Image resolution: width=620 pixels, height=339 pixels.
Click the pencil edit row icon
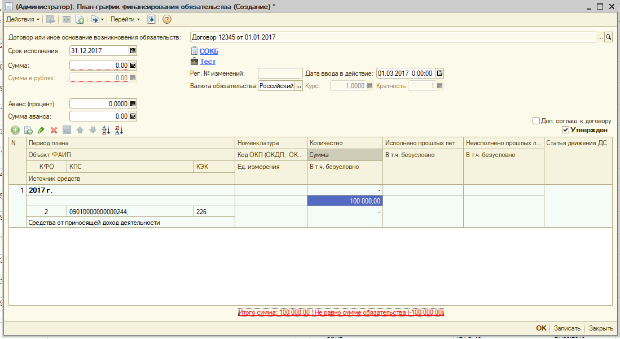pos(41,130)
